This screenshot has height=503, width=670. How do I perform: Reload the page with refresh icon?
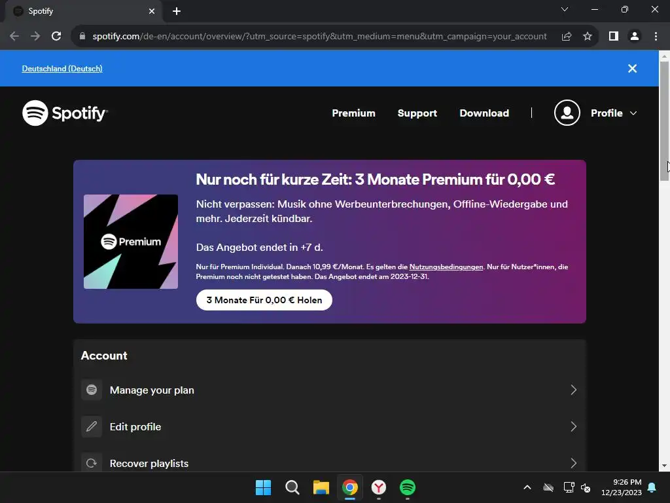point(56,37)
